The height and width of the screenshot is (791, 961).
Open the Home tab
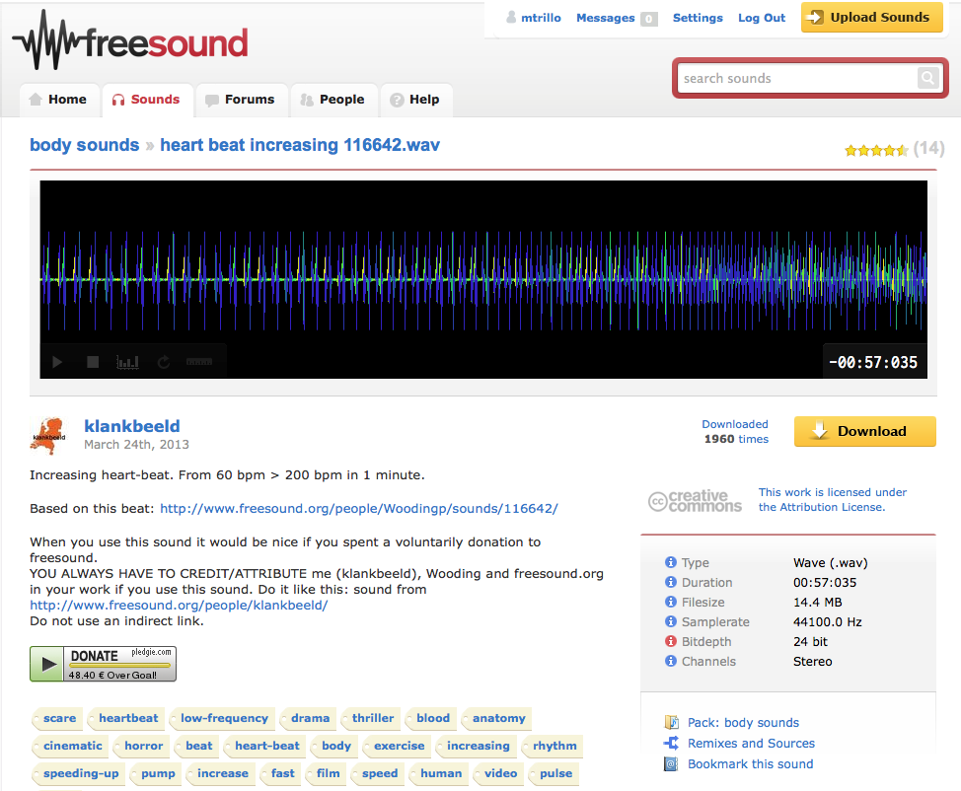click(x=59, y=100)
